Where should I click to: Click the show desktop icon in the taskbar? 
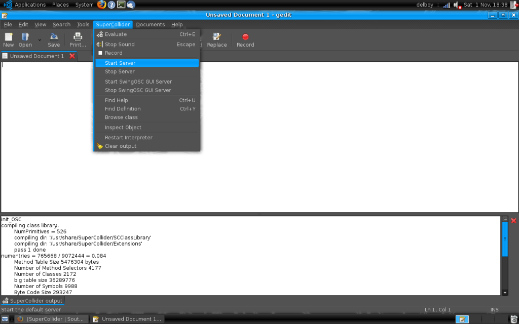click(5, 319)
